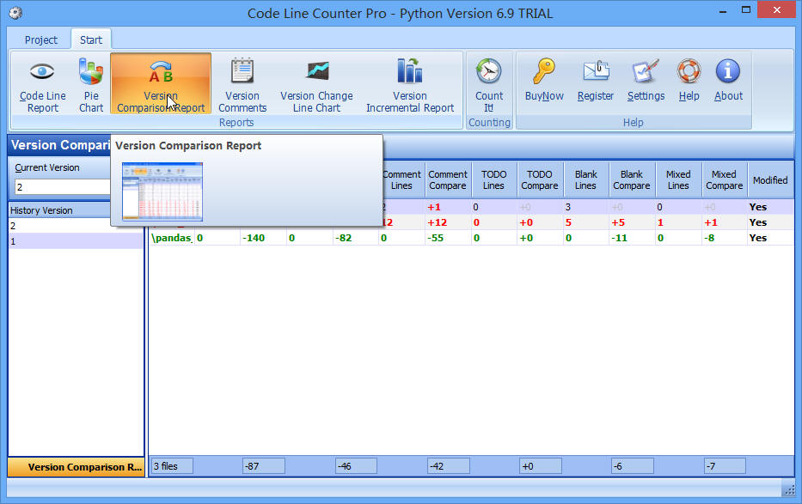Open the Pie Chart report
The width and height of the screenshot is (802, 504).
tap(91, 85)
